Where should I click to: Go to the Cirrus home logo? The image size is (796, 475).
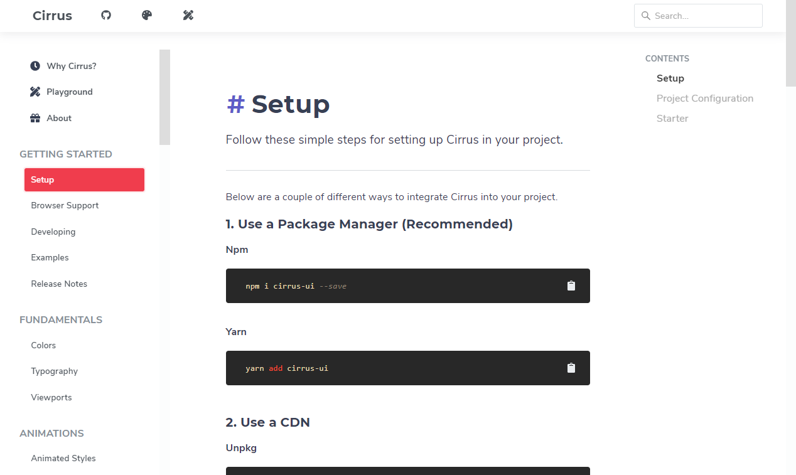[x=52, y=16]
